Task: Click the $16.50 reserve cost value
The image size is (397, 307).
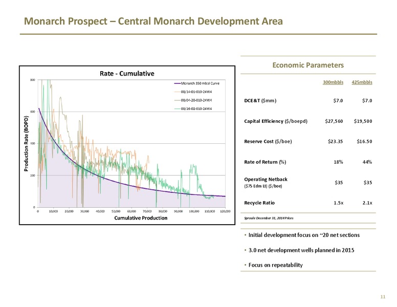Action: click(364, 142)
